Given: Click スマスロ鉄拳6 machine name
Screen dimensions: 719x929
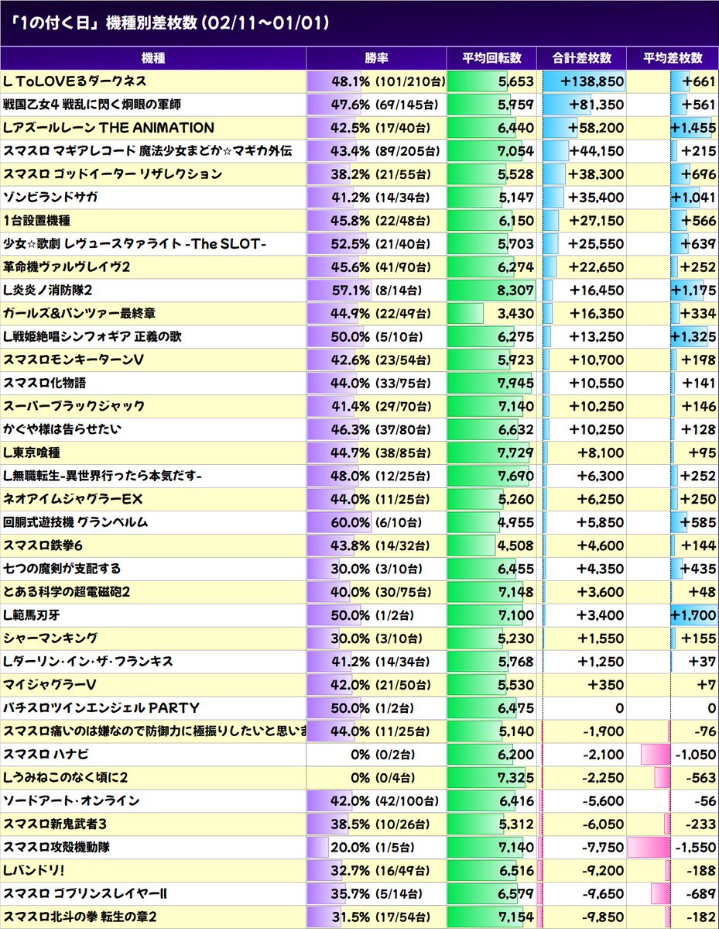Looking at the screenshot, I should click(x=43, y=545).
